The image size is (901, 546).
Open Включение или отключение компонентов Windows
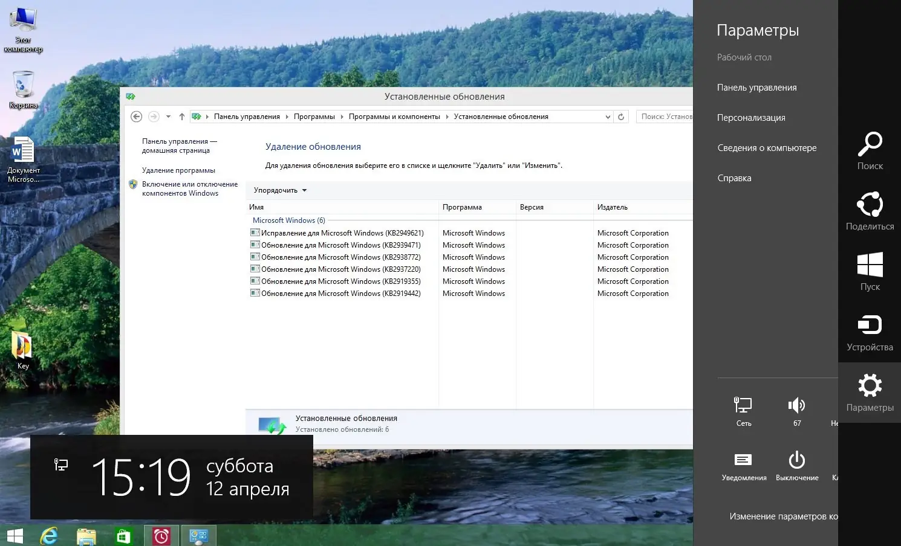click(190, 188)
